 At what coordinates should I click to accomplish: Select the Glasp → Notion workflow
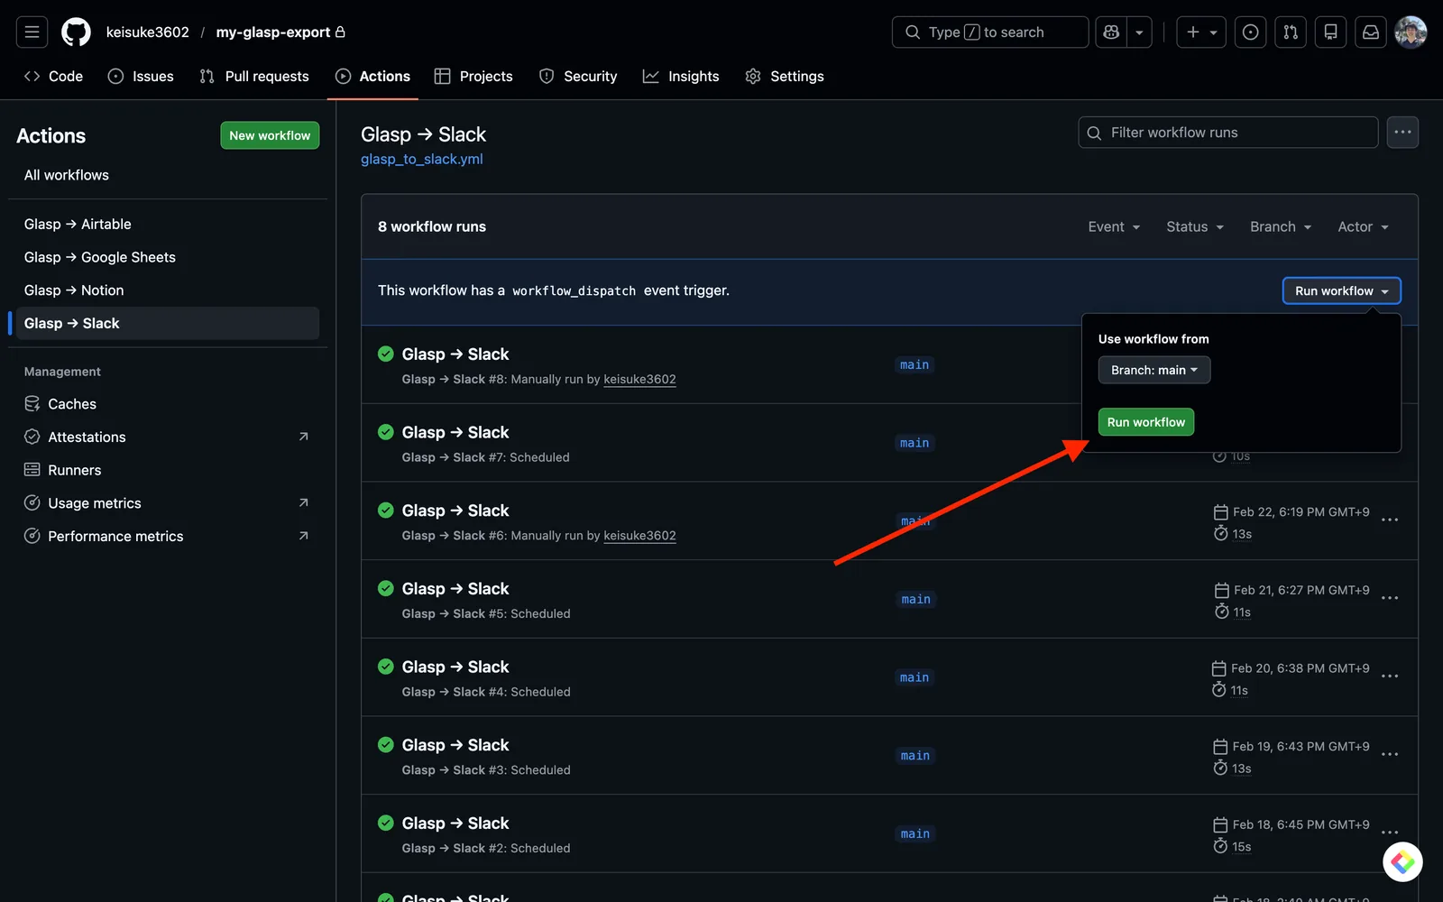[x=168, y=290]
